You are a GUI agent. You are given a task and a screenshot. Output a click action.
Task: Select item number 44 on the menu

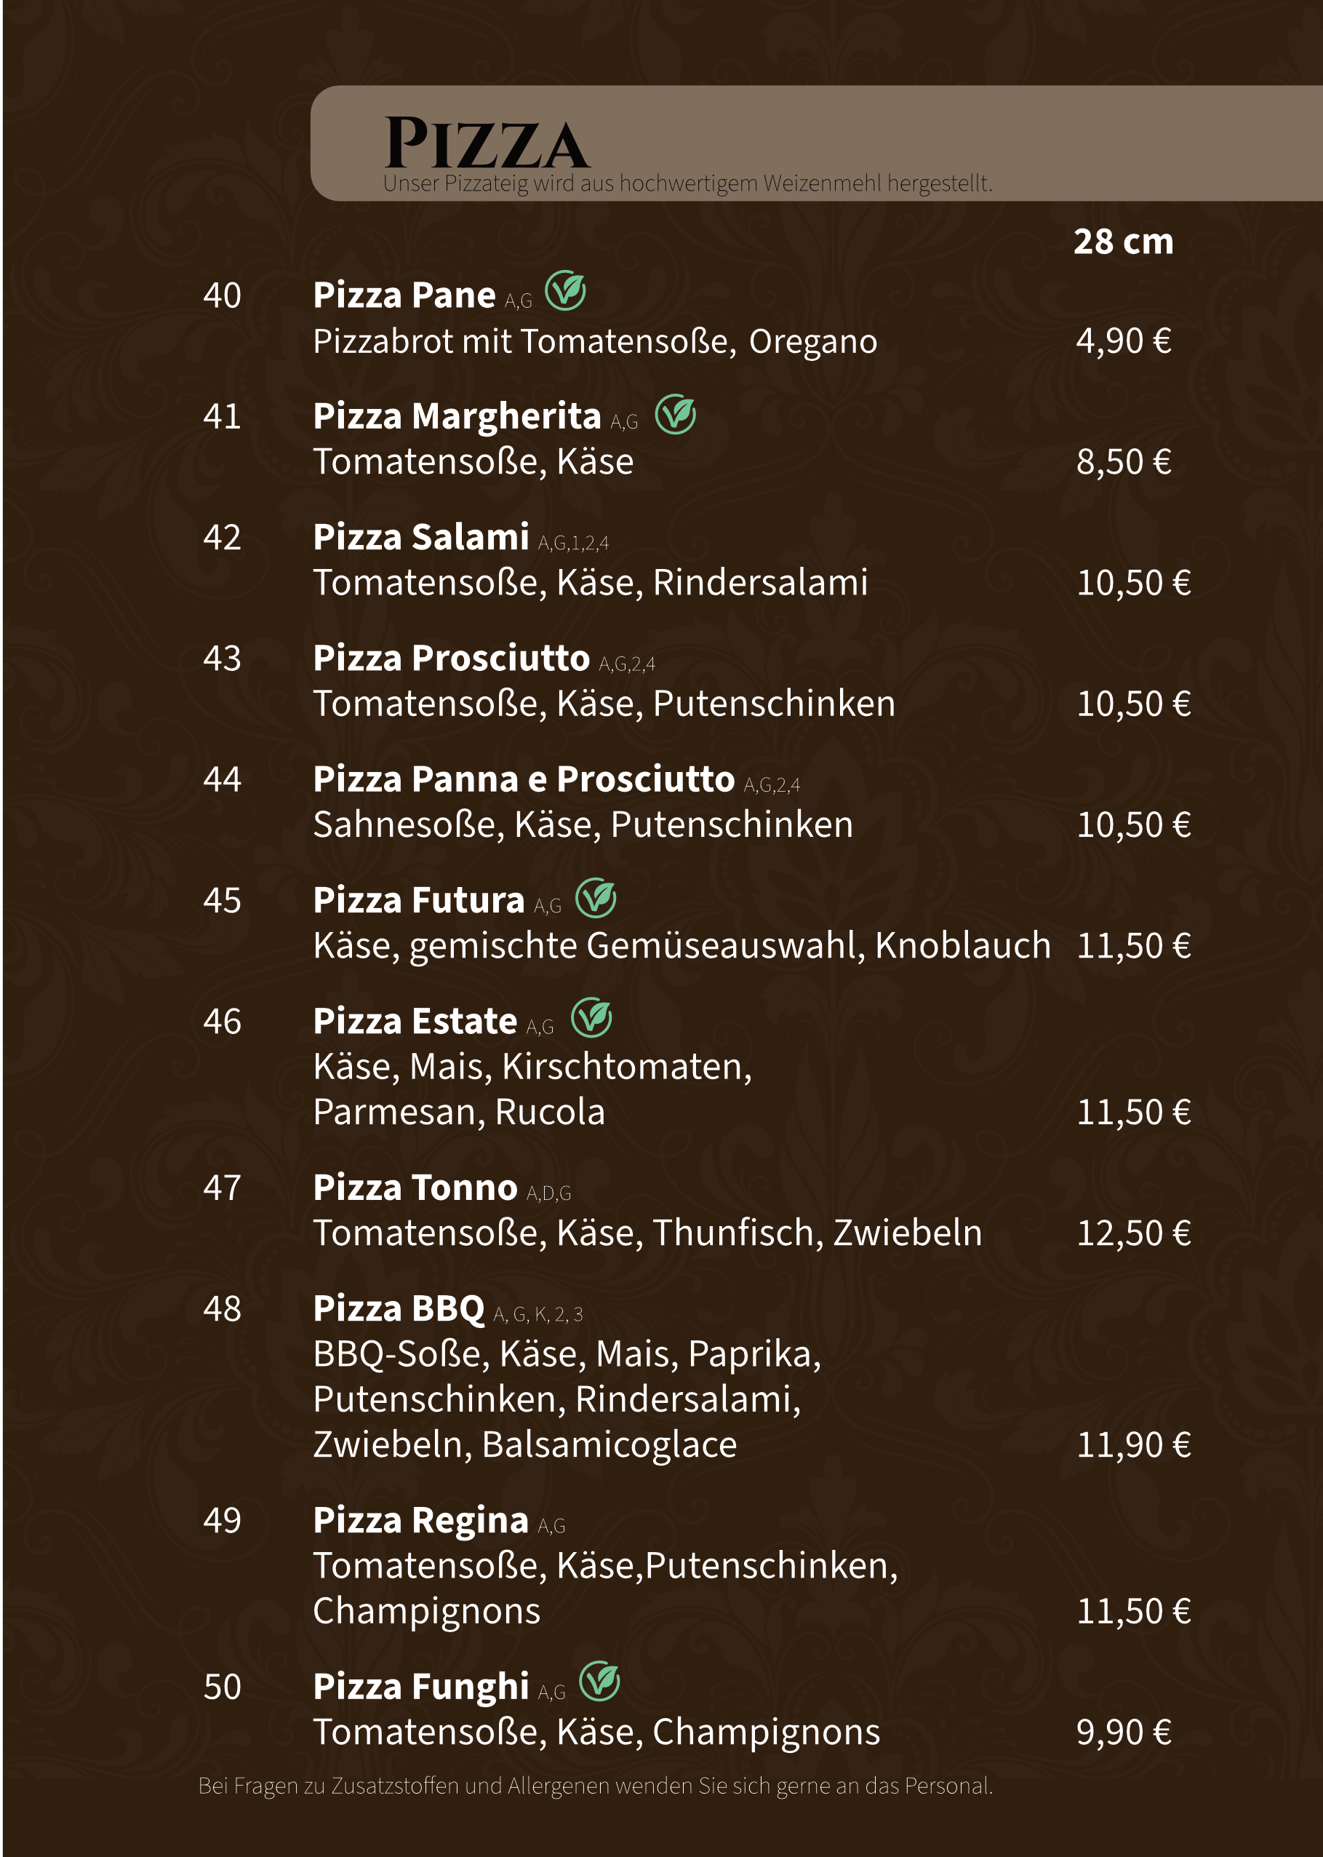223,780
